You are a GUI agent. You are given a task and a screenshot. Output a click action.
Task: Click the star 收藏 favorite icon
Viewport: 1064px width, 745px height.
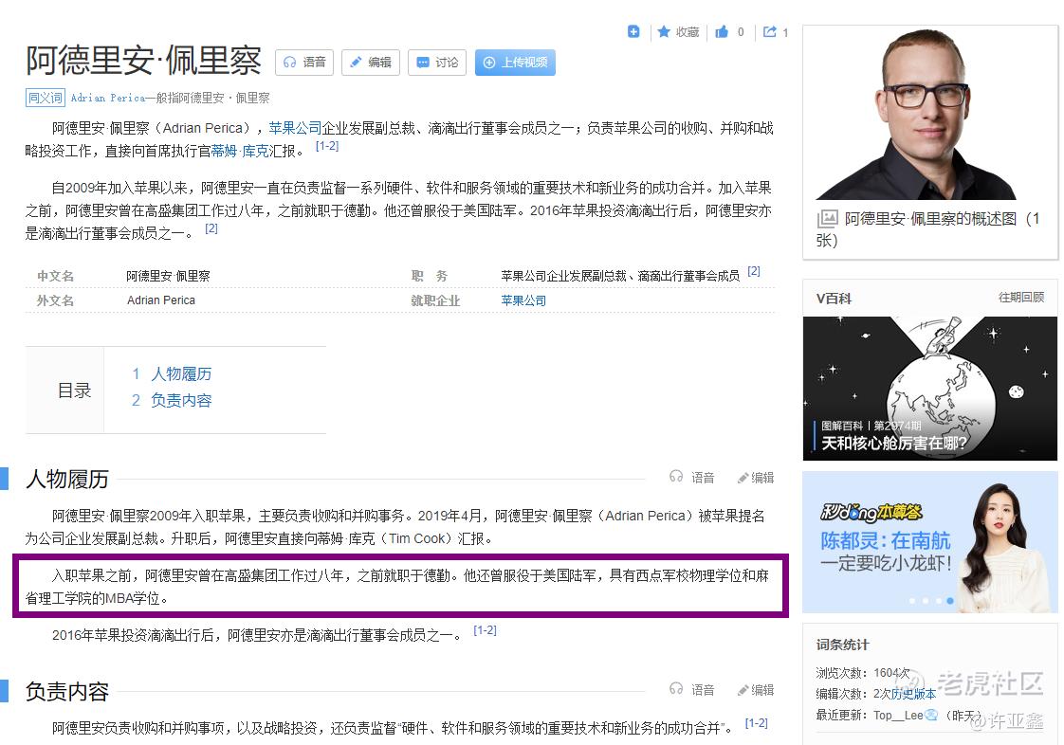[x=664, y=31]
